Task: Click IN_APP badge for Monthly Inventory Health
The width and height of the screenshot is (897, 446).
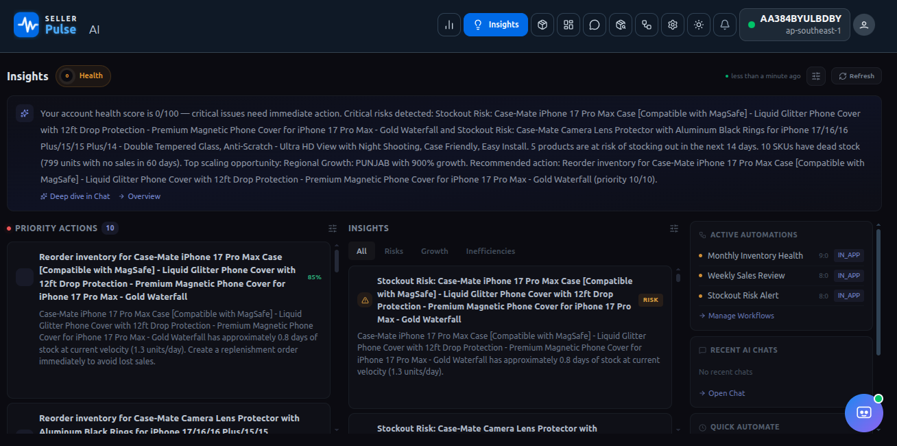Action: point(849,255)
